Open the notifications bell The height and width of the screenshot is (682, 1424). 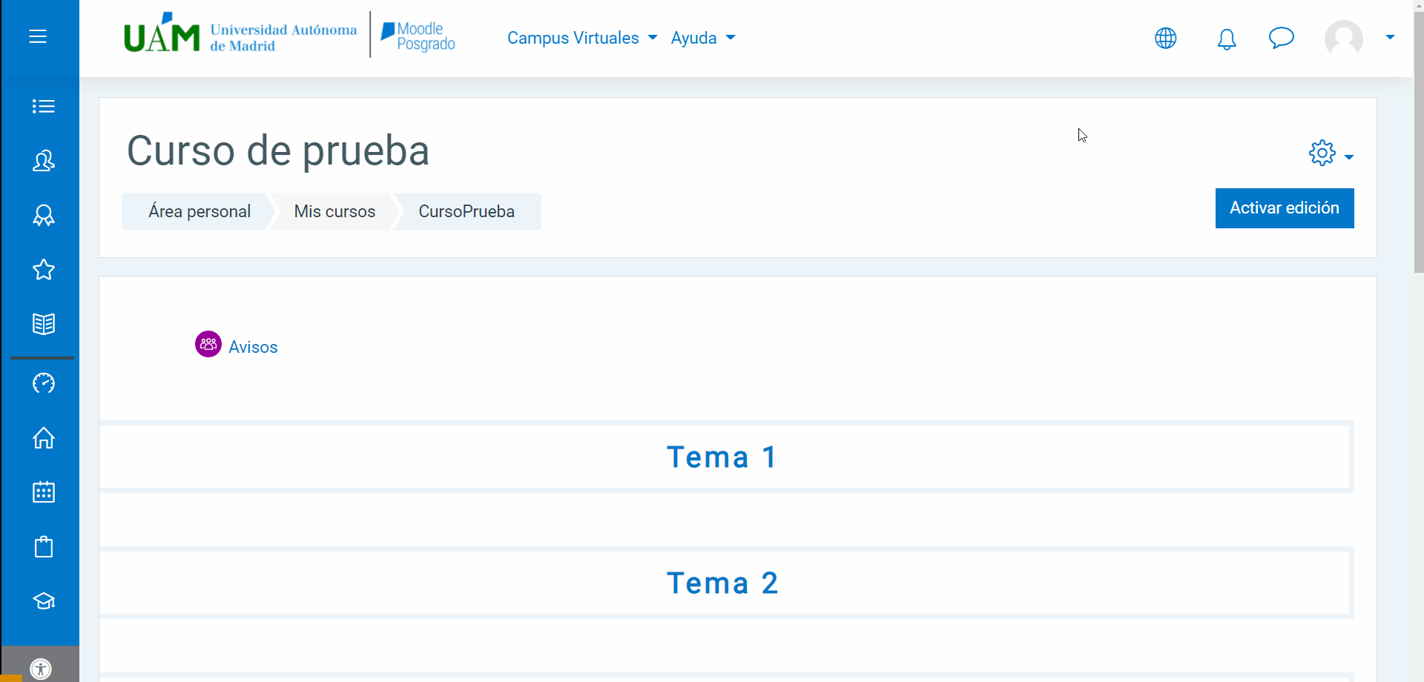1227,39
